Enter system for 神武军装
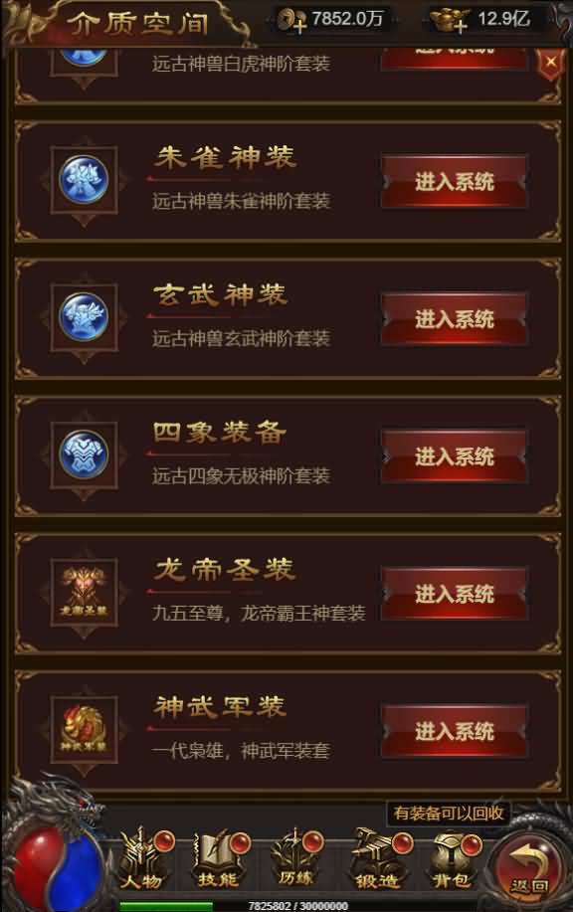573x912 pixels. 455,731
